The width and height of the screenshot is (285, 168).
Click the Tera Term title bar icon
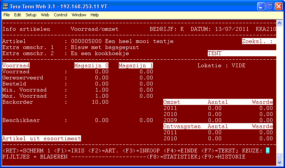click(5, 6)
